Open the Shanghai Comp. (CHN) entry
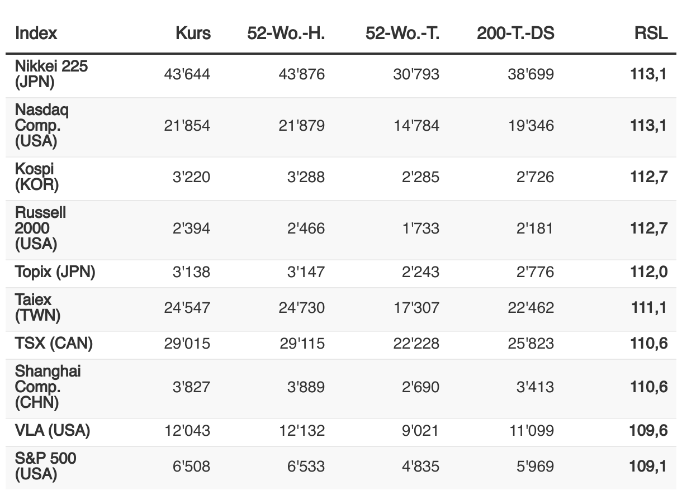682x495 pixels. tap(48, 387)
